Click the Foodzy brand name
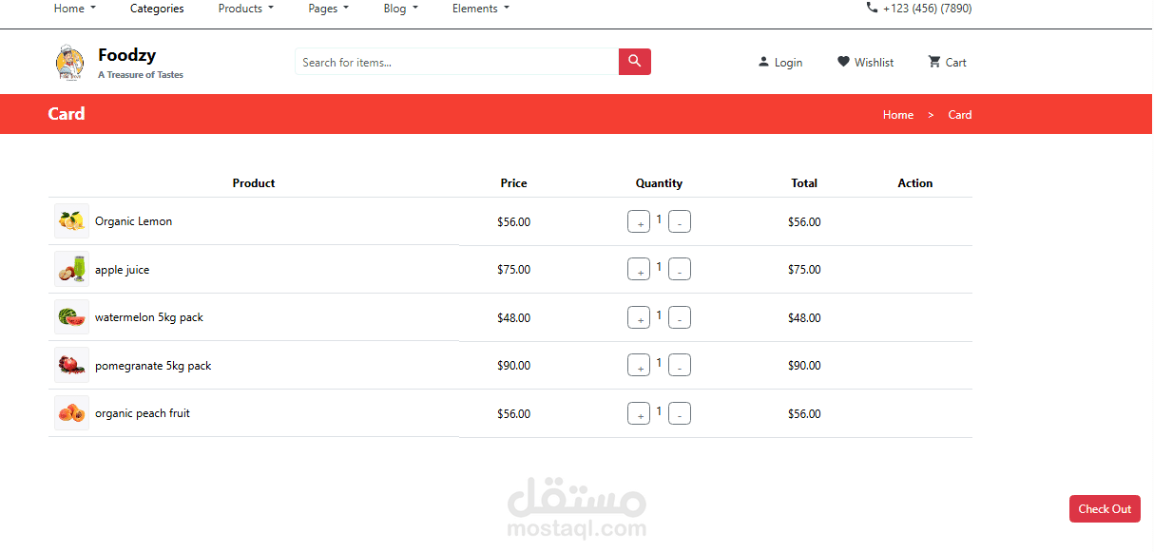The width and height of the screenshot is (1154, 552). [126, 55]
